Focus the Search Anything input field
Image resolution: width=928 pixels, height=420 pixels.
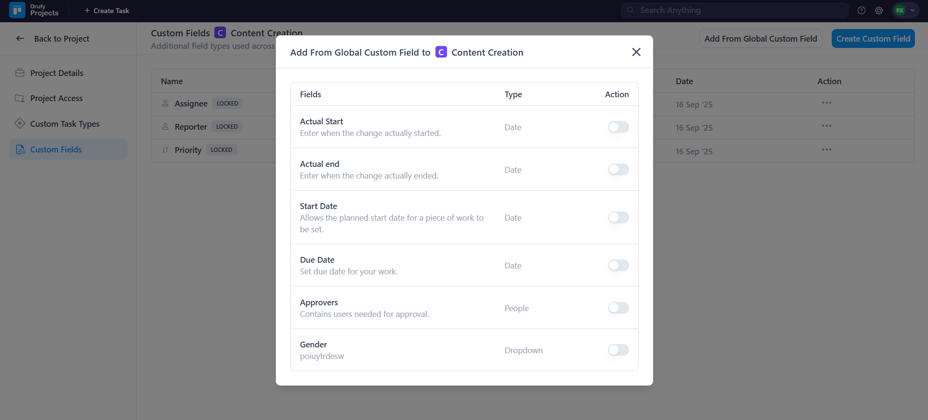coord(735,10)
